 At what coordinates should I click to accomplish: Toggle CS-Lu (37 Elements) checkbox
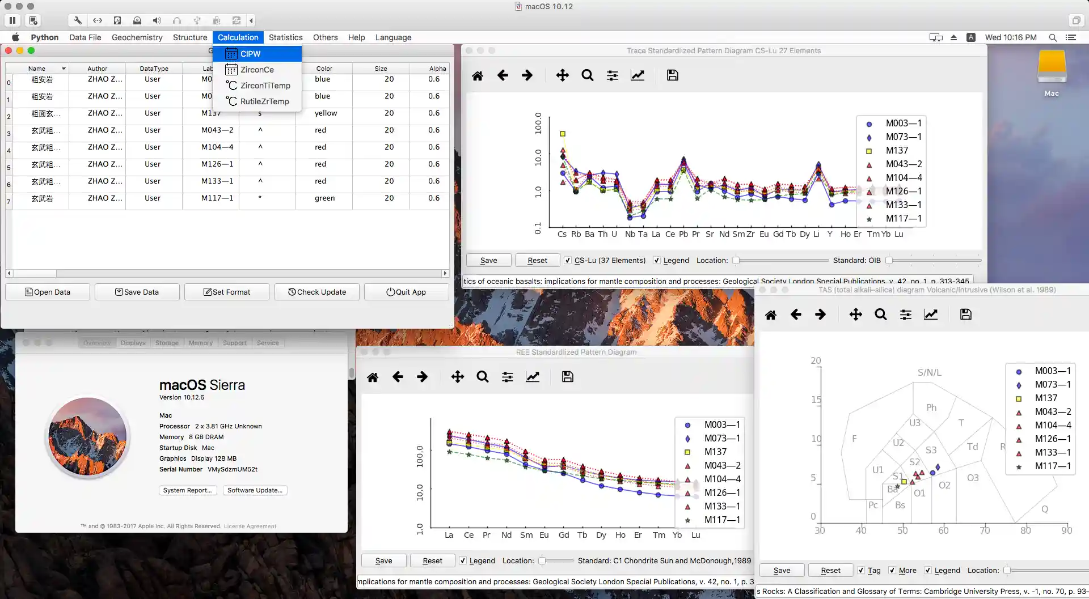point(568,260)
